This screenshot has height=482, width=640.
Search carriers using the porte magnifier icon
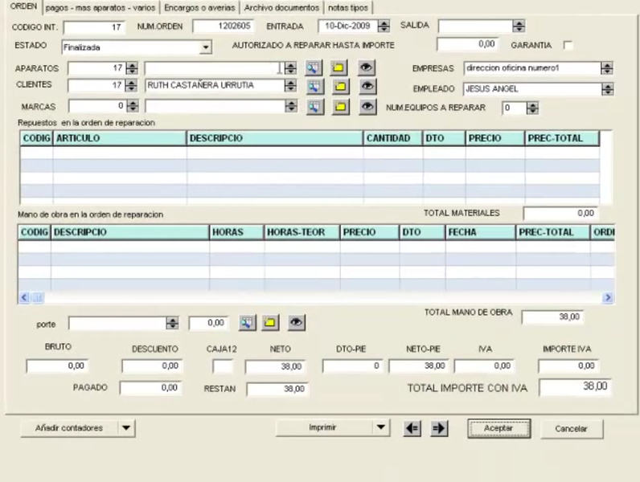(x=248, y=323)
